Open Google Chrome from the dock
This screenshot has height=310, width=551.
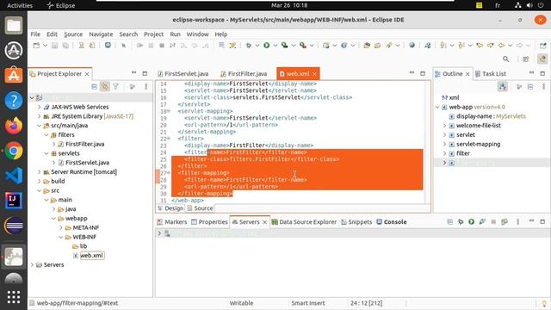point(14,151)
